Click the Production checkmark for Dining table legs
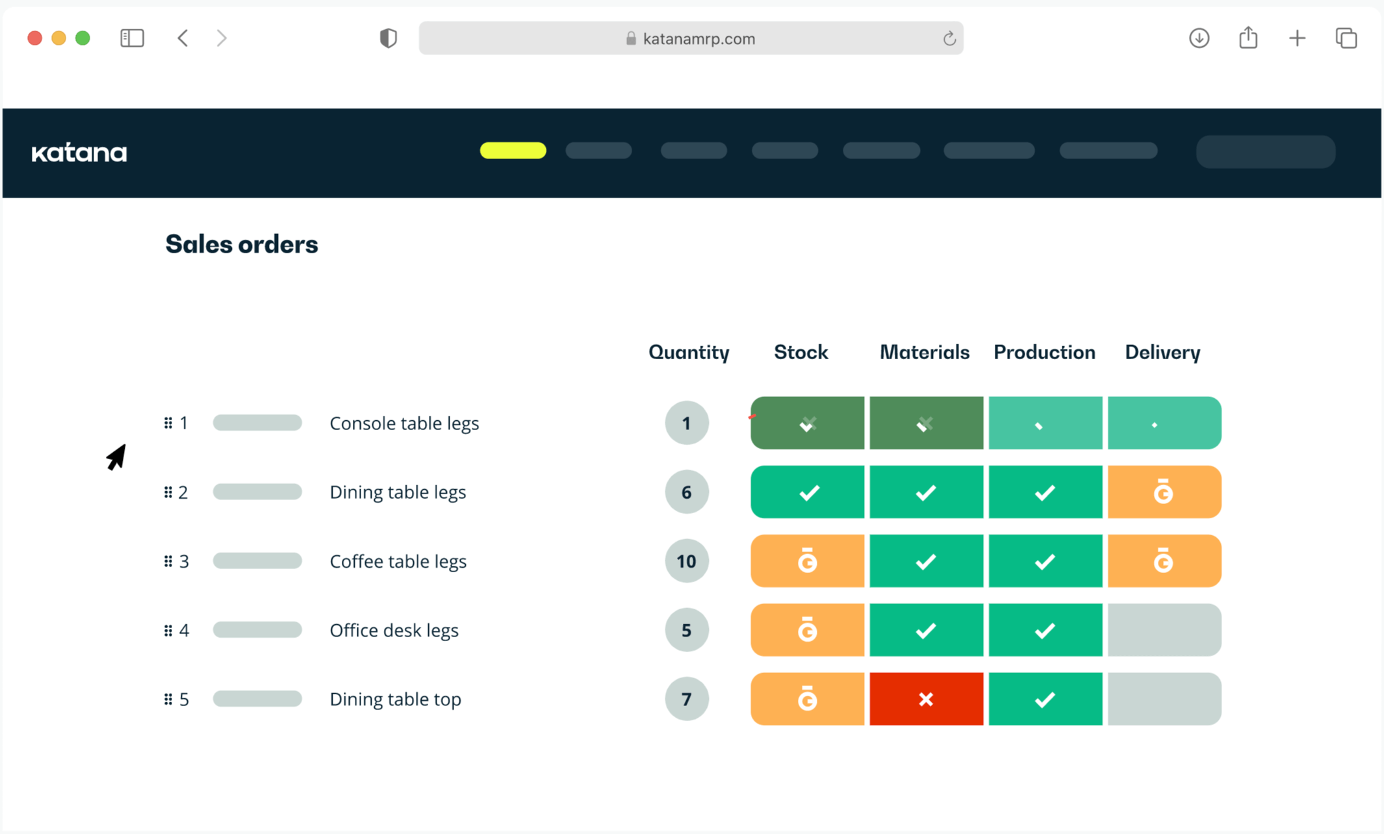Screen dimensions: 1384x834 coord(1045,492)
